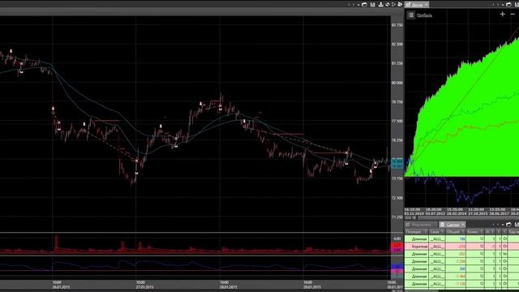519x292 pixels.
Task: Close the 'Сделки' tab with its x
Action: (x=463, y=225)
